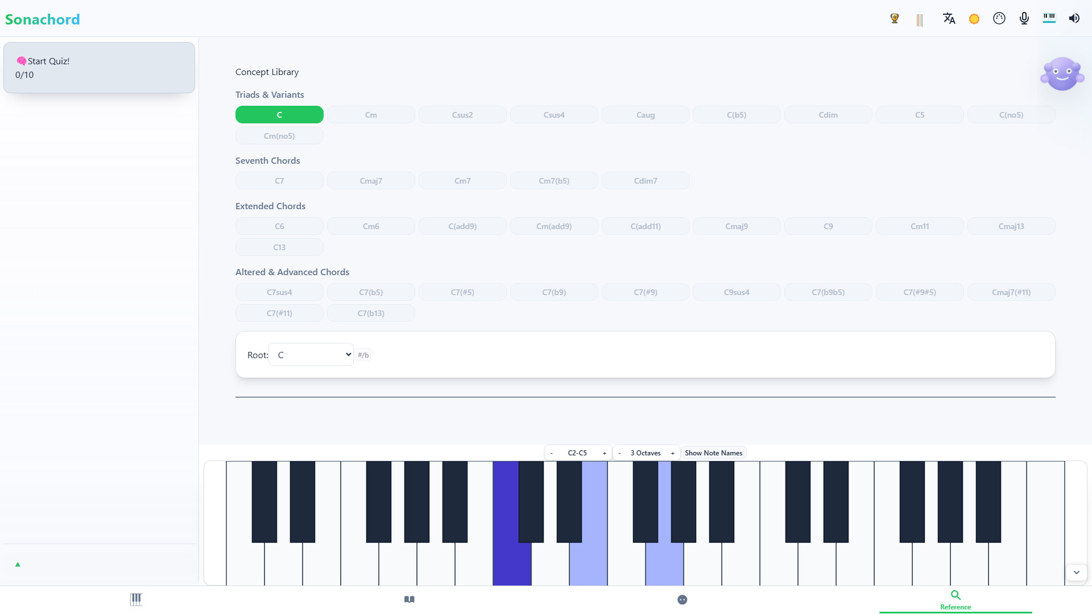Enable Show Note Names on piano

(714, 453)
